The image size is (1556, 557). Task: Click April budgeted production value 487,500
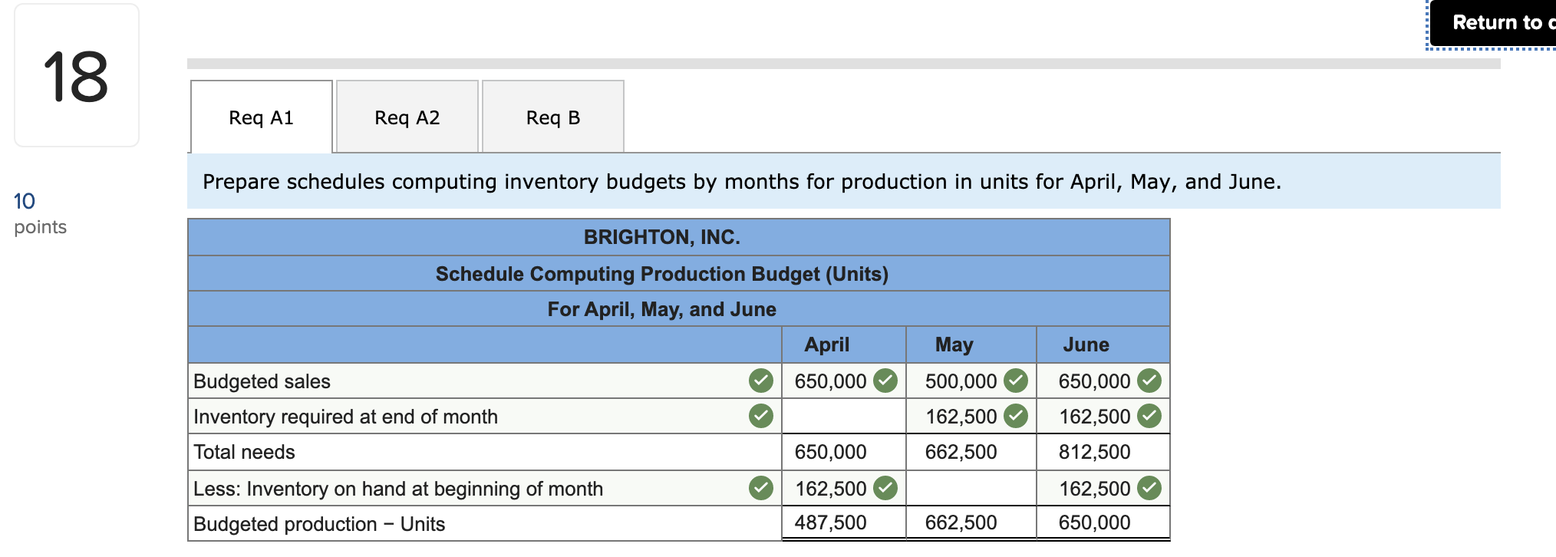830,522
